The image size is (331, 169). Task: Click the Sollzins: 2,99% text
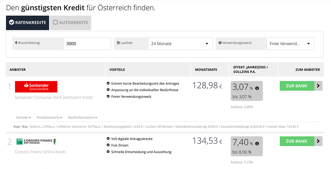[x=242, y=107]
